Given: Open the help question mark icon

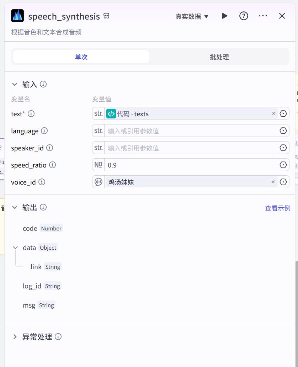Looking at the screenshot, I should [x=244, y=16].
